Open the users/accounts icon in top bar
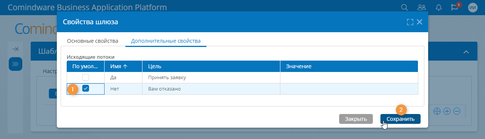485x139 pixels. 421,8
